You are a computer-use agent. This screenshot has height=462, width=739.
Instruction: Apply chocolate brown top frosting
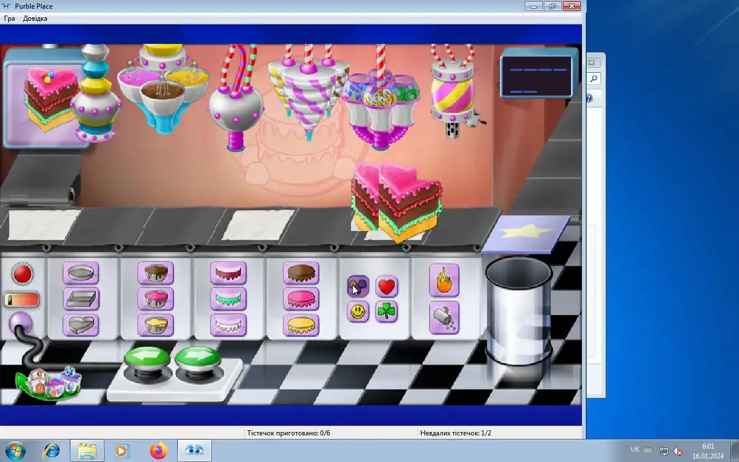point(301,273)
